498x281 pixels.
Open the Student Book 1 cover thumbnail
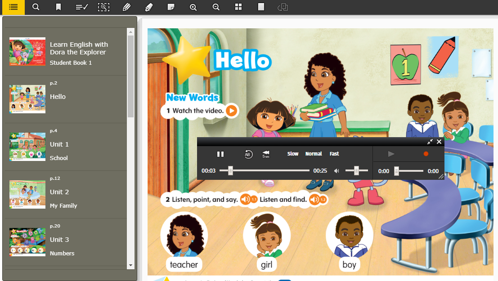[27, 51]
